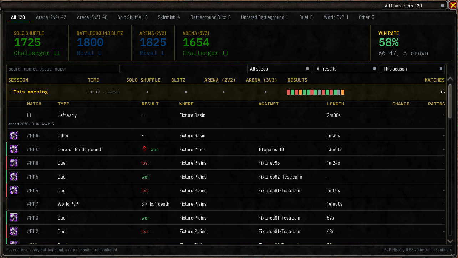Select the Unrated Battleground 1 tab
Viewport: 458px width, 258px height.
click(265, 17)
